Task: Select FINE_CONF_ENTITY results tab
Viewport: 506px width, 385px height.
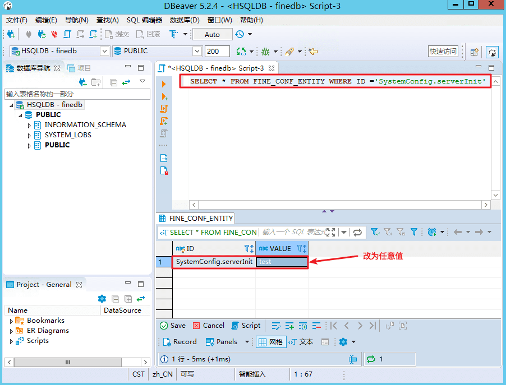Action: [196, 219]
